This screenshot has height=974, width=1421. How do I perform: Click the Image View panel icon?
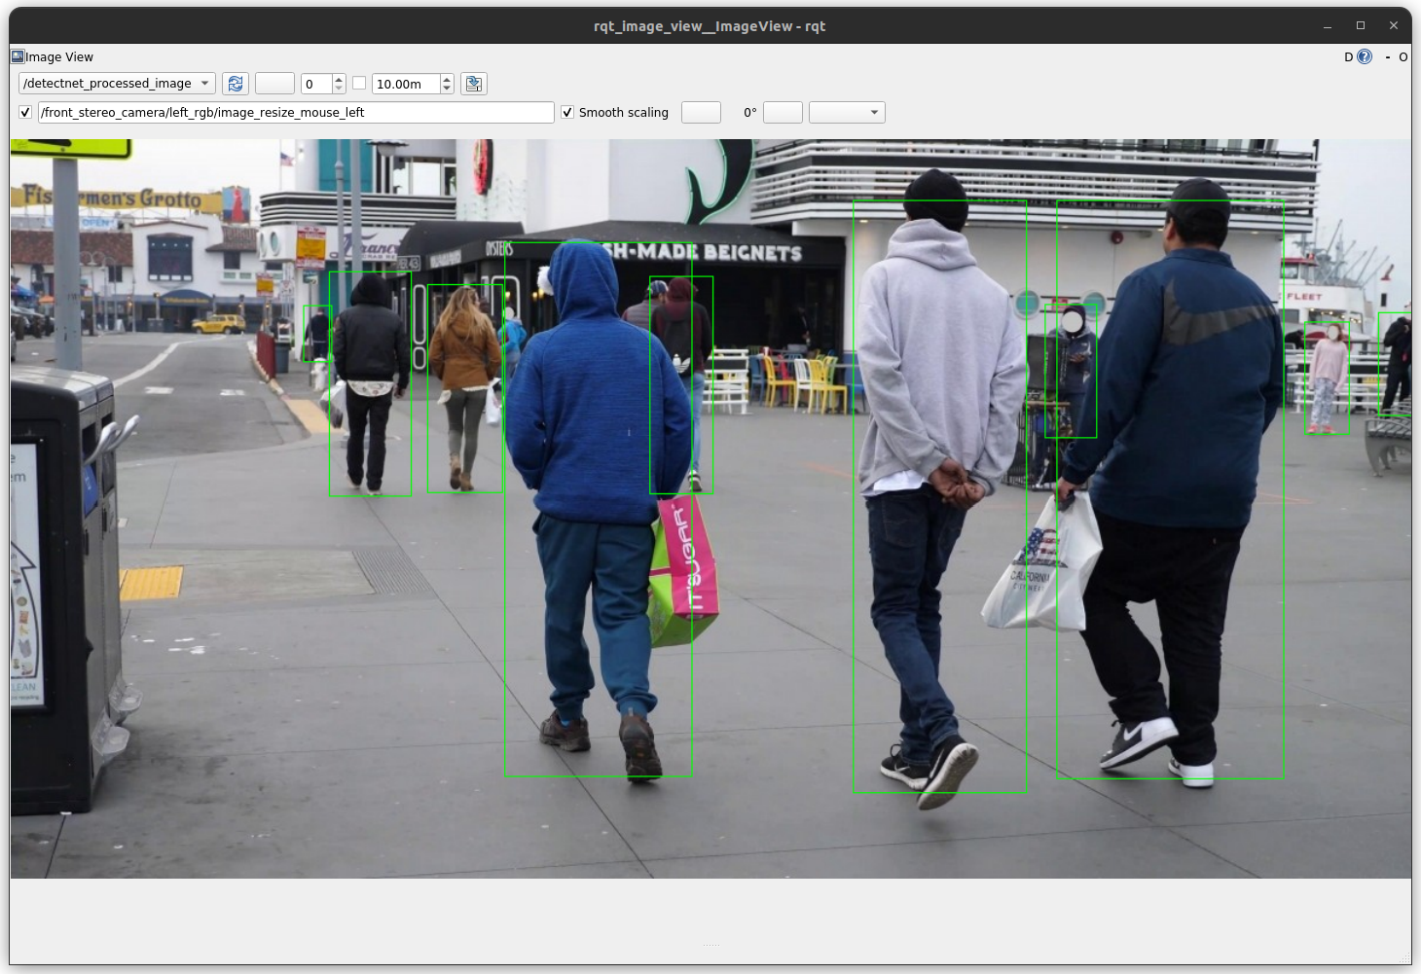point(16,56)
